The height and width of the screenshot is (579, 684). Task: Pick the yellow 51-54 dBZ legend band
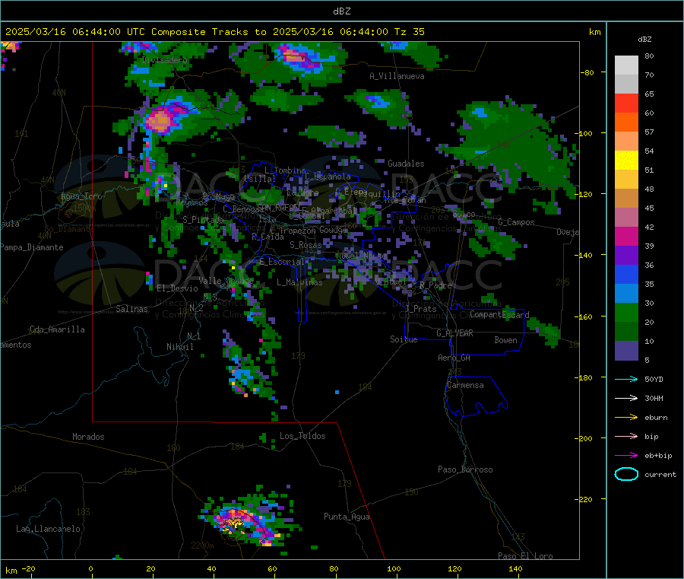[626, 161]
